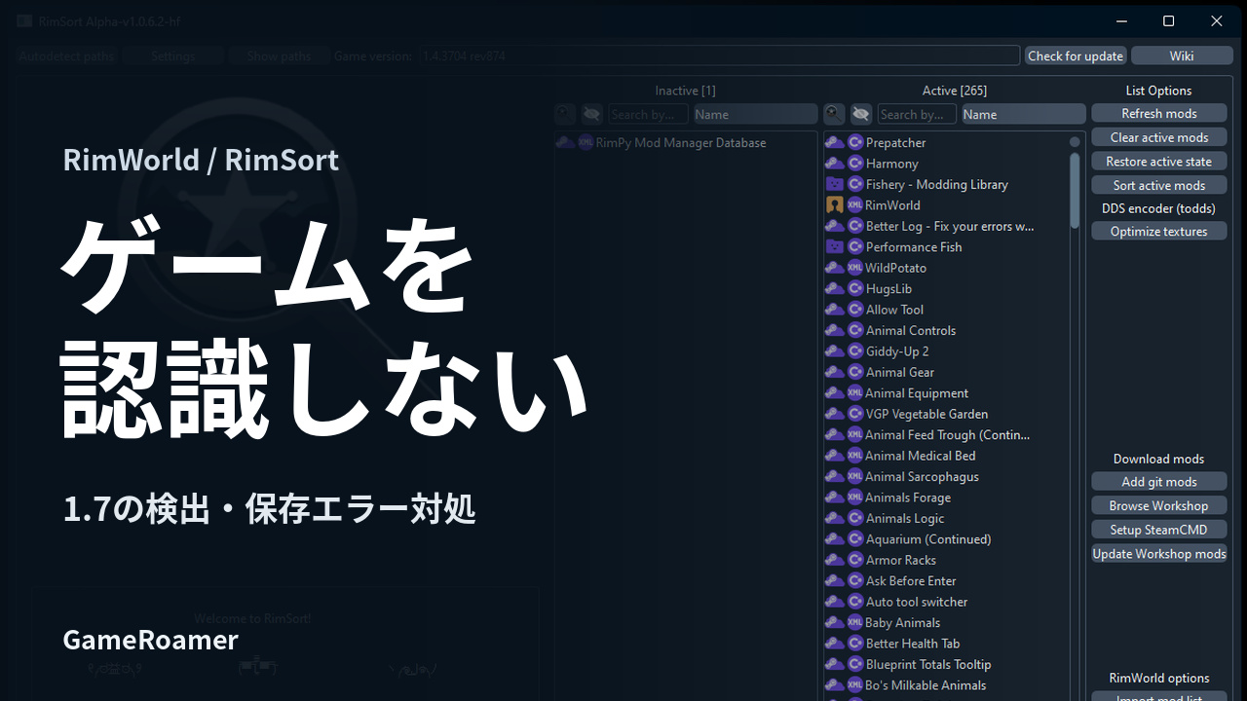Click the Steam icon beside Allow Tool
This screenshot has height=701, width=1247.
tap(835, 310)
